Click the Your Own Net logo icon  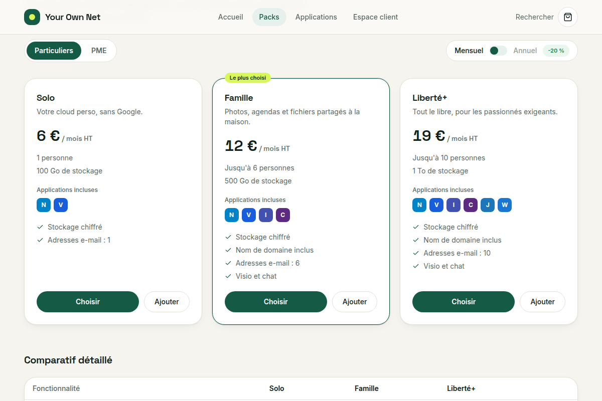tap(32, 17)
